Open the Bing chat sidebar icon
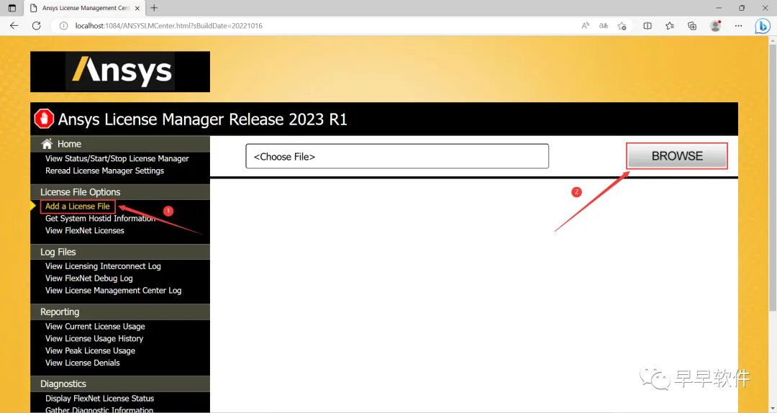This screenshot has height=413, width=777. pos(762,26)
